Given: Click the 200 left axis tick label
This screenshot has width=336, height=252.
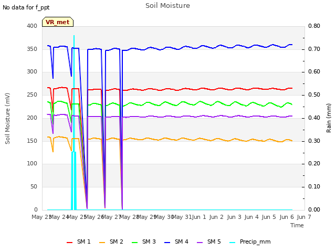Looking at the screenshot, I should point(32,118).
